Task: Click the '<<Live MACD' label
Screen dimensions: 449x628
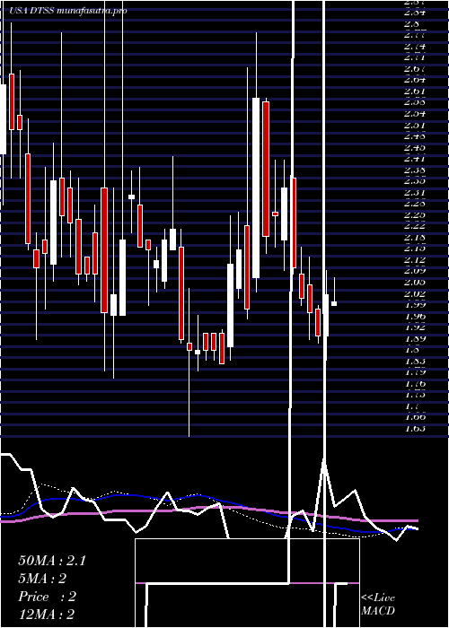Action: click(x=378, y=605)
